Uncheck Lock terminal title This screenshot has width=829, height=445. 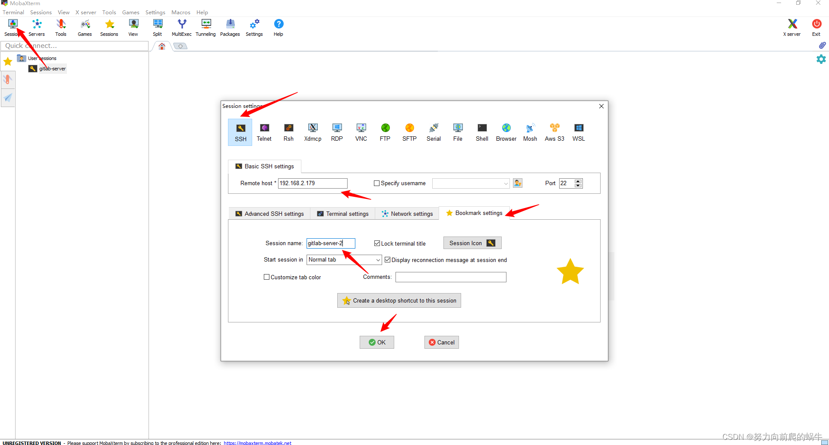coord(377,243)
